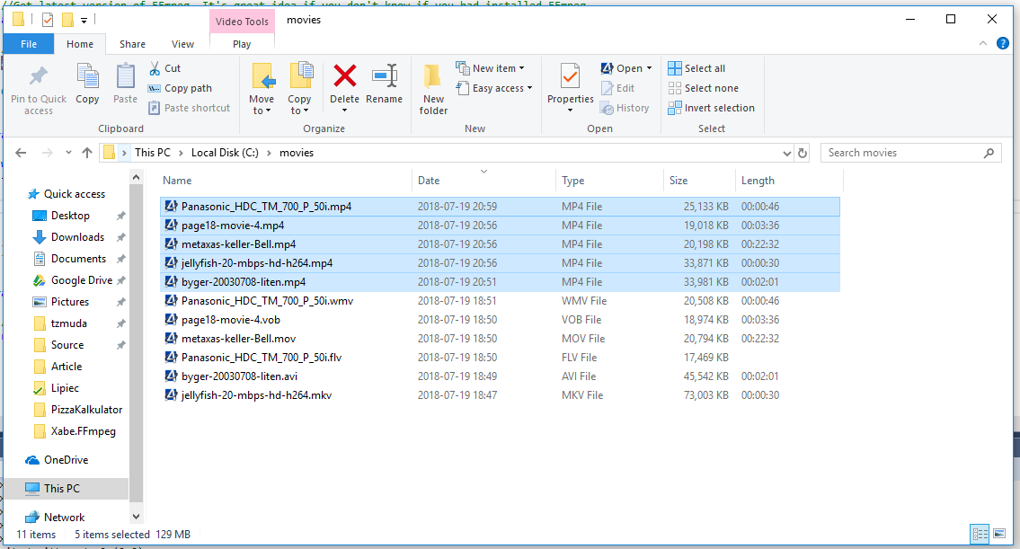Select Quick access in navigation pane
This screenshot has width=1020, height=549.
click(67, 194)
